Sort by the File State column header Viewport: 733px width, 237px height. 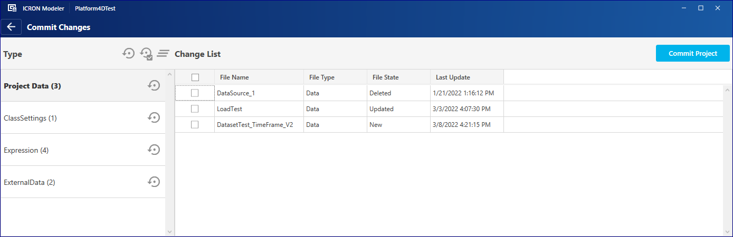coord(399,77)
